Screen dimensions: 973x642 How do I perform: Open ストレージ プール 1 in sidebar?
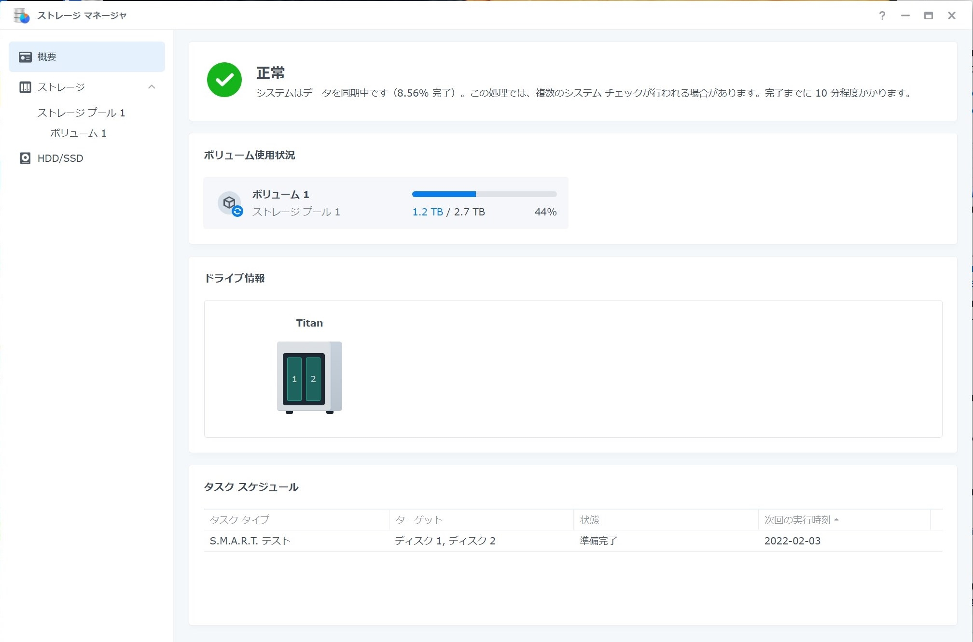point(81,113)
